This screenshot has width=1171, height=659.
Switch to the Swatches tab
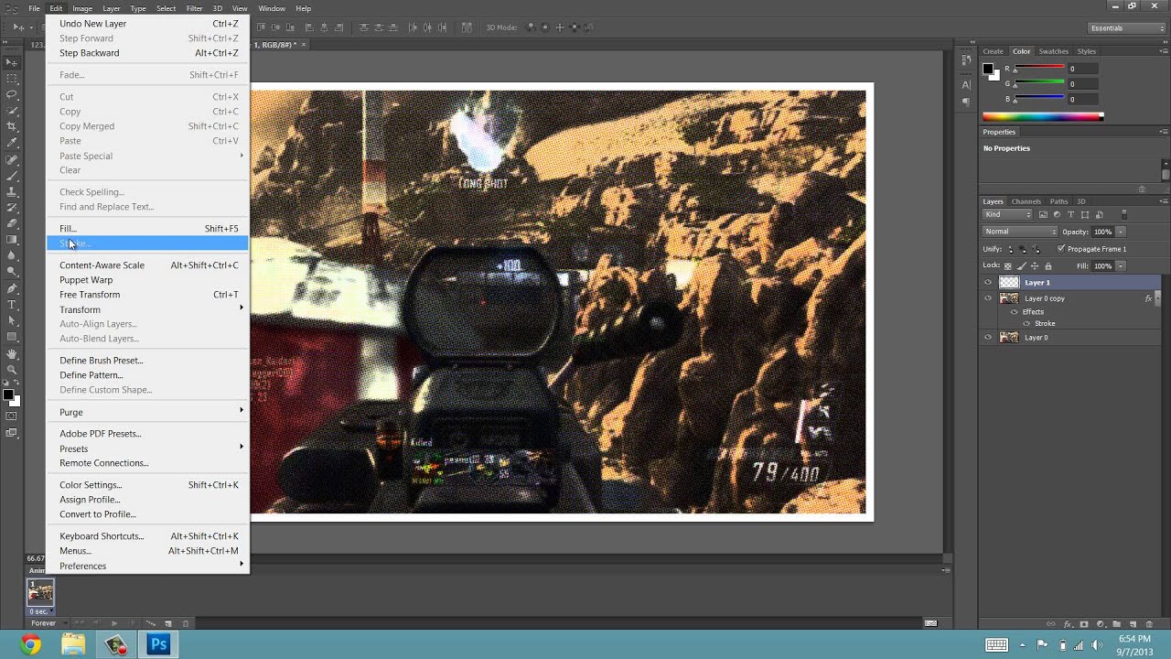click(x=1053, y=51)
